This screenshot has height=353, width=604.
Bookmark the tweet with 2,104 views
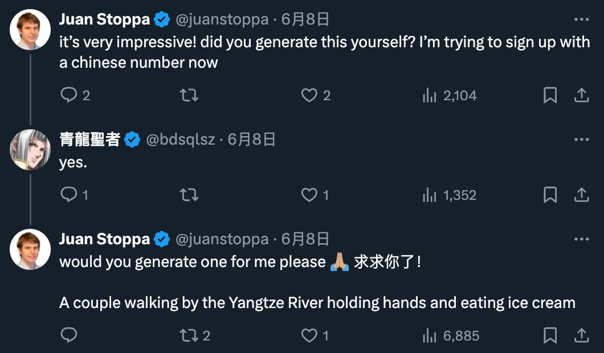[550, 95]
